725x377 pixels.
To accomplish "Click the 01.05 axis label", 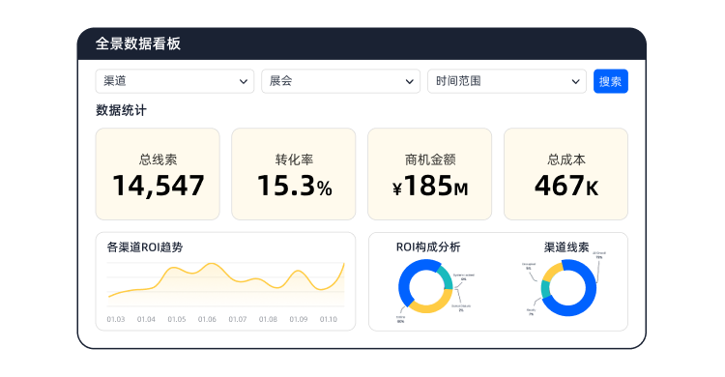I will coord(177,319).
